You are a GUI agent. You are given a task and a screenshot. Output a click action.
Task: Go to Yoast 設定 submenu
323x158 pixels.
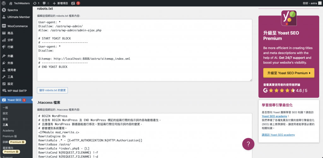(5, 113)
